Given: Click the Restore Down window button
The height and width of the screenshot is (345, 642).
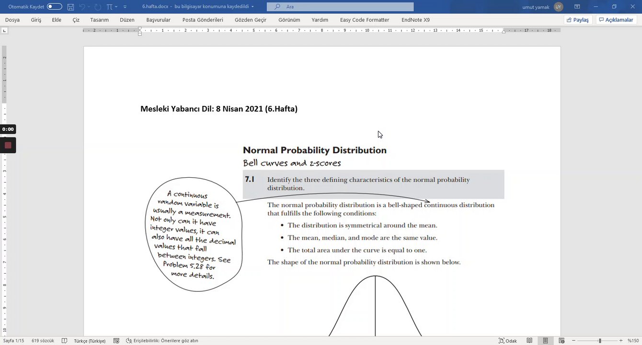Looking at the screenshot, I should 614,7.
